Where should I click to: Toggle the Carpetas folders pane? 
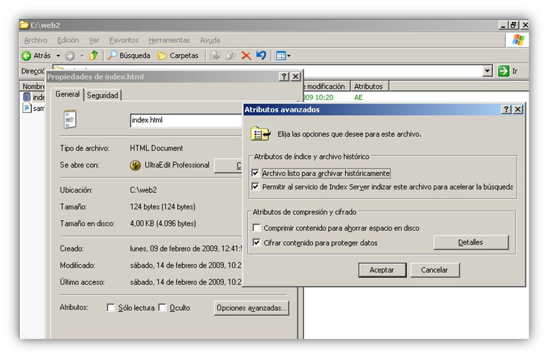(178, 55)
